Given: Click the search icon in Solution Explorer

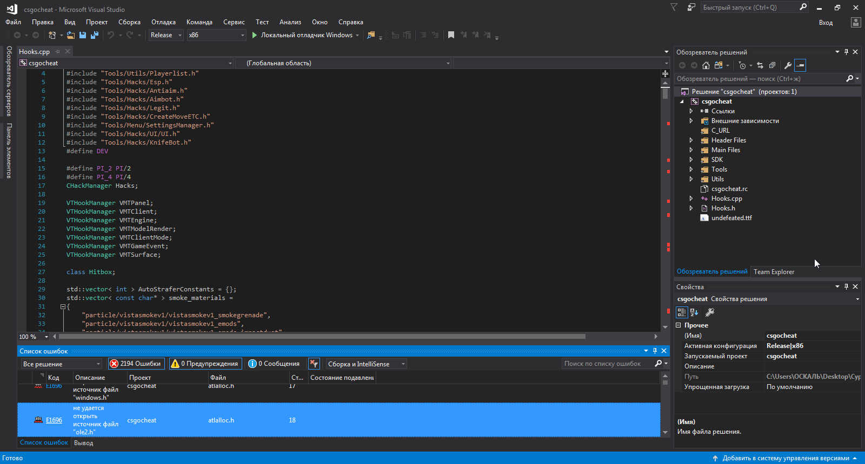Looking at the screenshot, I should tap(850, 79).
